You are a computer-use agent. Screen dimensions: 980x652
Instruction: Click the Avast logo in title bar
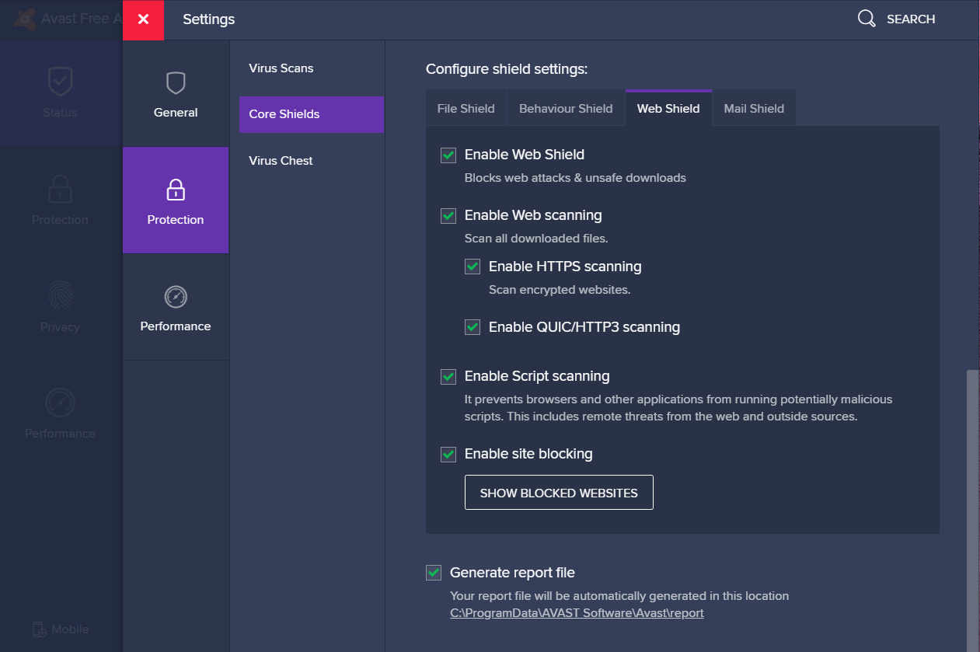coord(26,17)
